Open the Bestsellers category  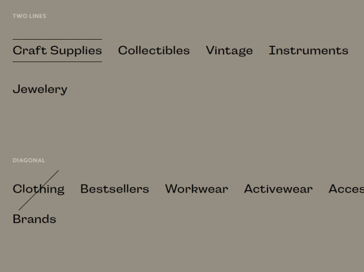click(x=115, y=189)
